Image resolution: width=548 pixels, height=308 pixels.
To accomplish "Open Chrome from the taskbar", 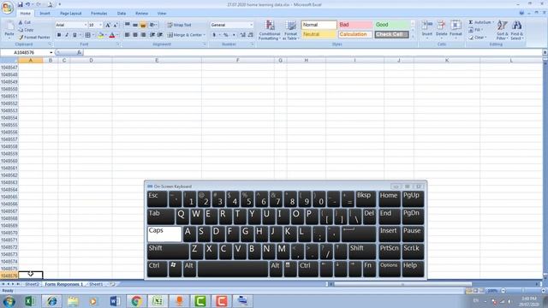I will click(x=136, y=300).
